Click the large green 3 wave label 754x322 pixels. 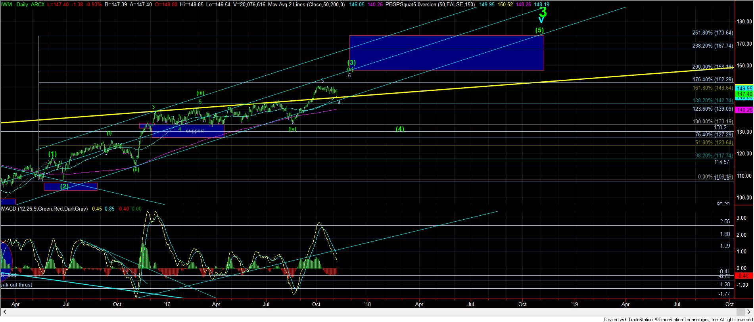[543, 12]
